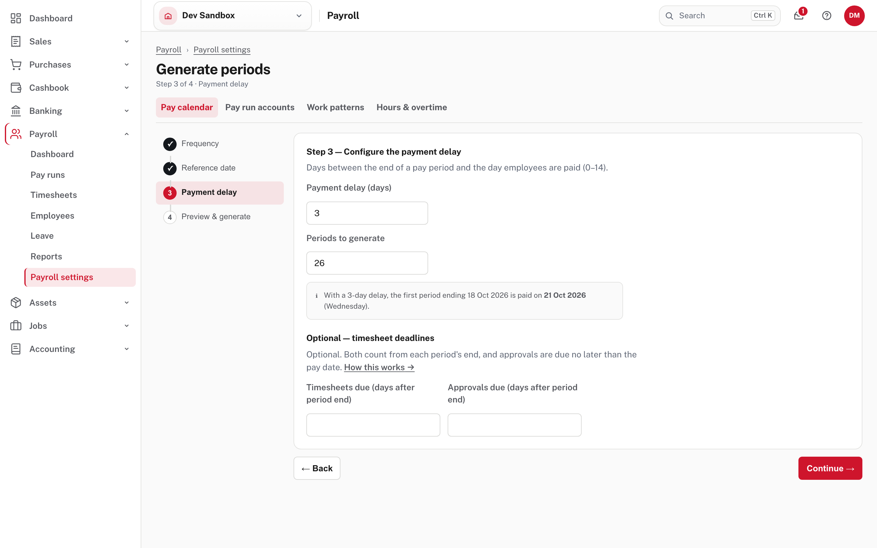The image size is (877, 548).
Task: Click the Dashboard grid icon in sidebar
Action: [x=16, y=18]
